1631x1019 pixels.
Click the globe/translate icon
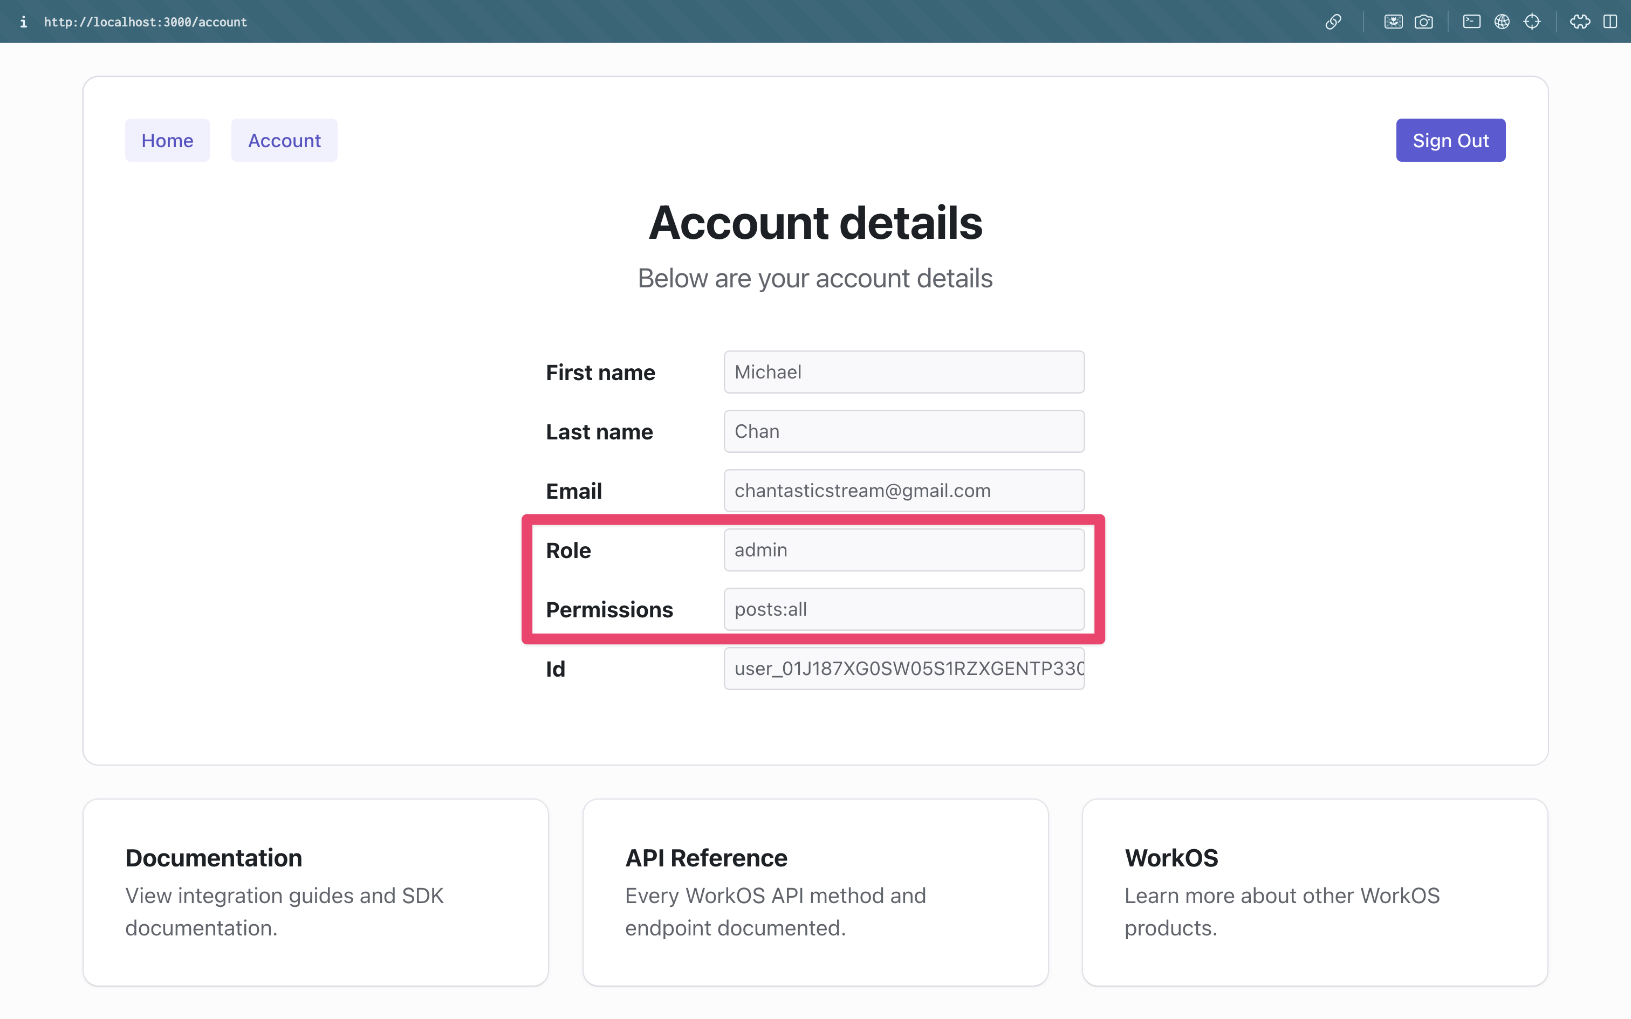[x=1502, y=21]
